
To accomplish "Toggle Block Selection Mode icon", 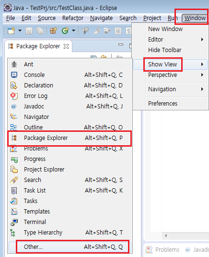I will [118, 31].
